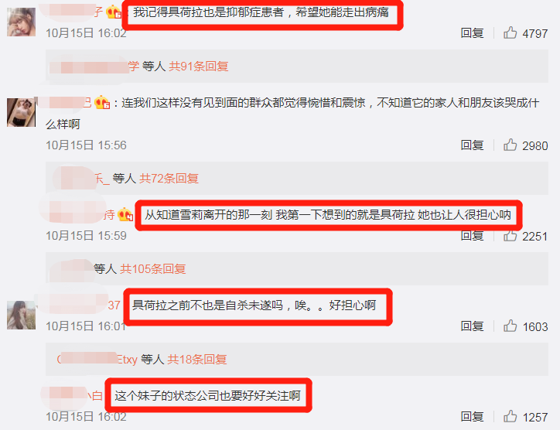Screen dimensions: 560x430
Task: Open first commenter's avatar photo
Action: point(21,22)
